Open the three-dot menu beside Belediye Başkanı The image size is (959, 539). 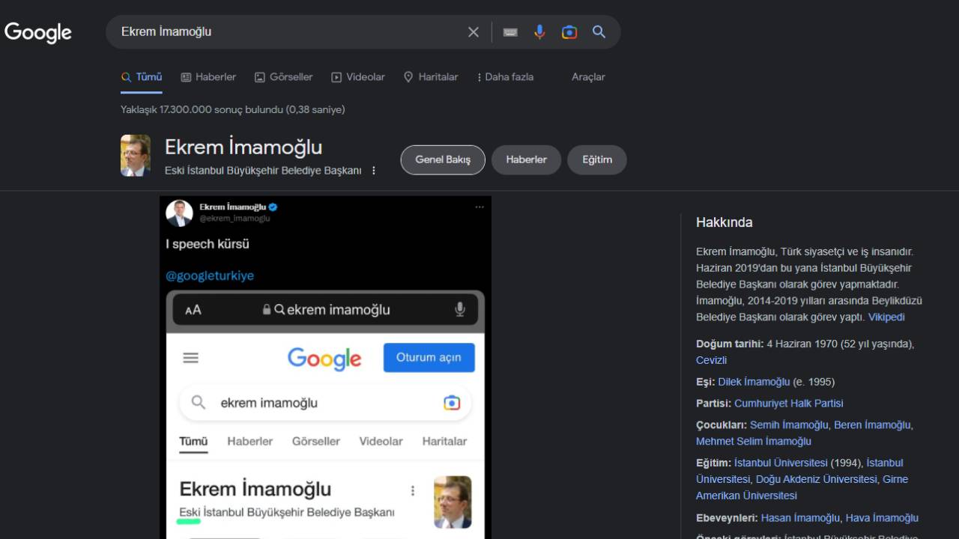pyautogui.click(x=373, y=170)
